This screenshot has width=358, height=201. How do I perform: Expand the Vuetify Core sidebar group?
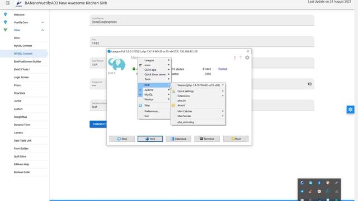click(x=43, y=22)
